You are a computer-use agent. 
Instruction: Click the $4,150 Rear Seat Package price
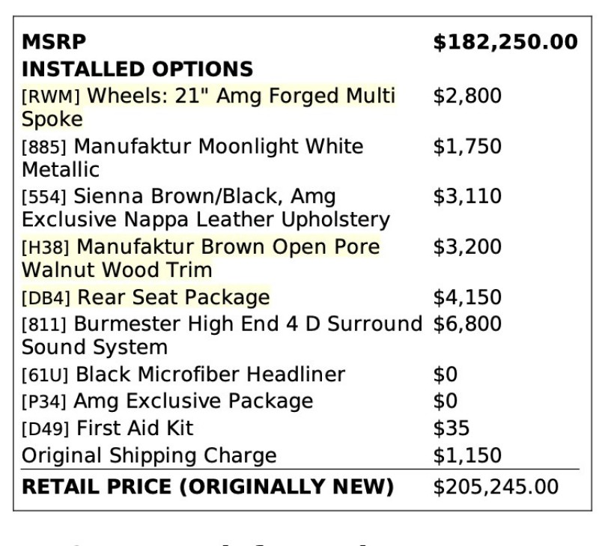(467, 297)
